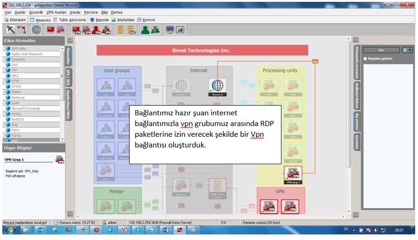
Task: Click the green user group toolbar icon
Action: [x=155, y=30]
